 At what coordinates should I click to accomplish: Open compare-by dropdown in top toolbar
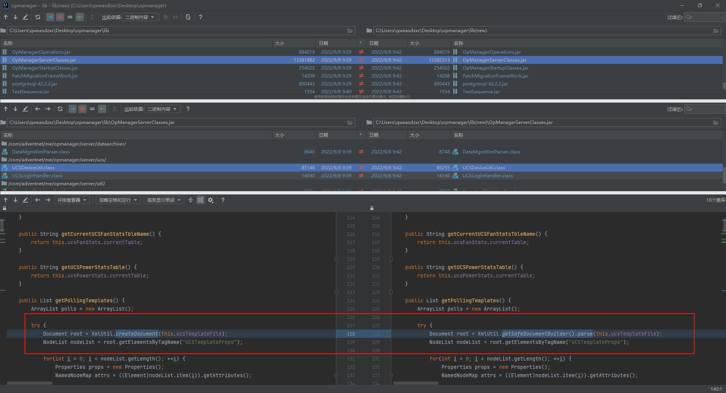[140, 17]
